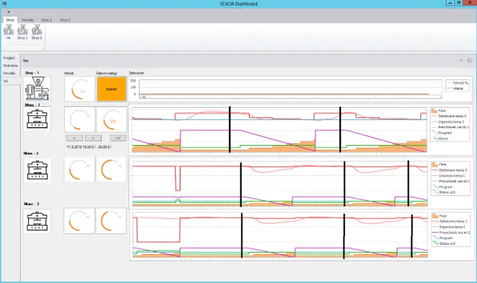Image resolution: width=477 pixels, height=283 pixels.
Task: Click the Mlaec - 1 mixer image
Action: point(38,119)
